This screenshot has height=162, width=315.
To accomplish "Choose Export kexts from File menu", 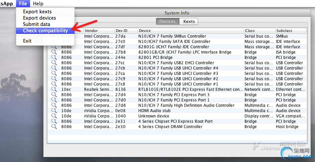I will tap(37, 12).
